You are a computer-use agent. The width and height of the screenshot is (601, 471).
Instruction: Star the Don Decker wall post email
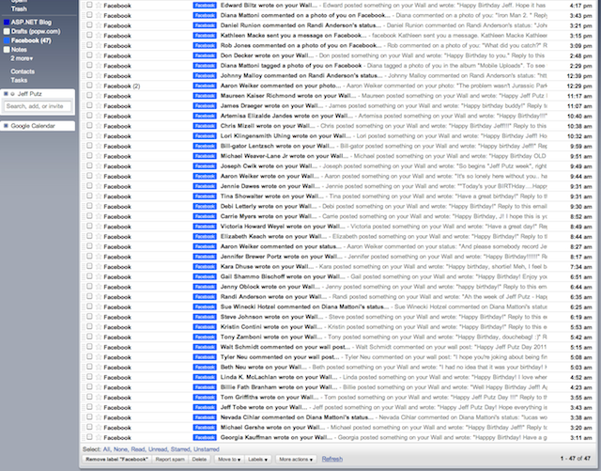99,55
